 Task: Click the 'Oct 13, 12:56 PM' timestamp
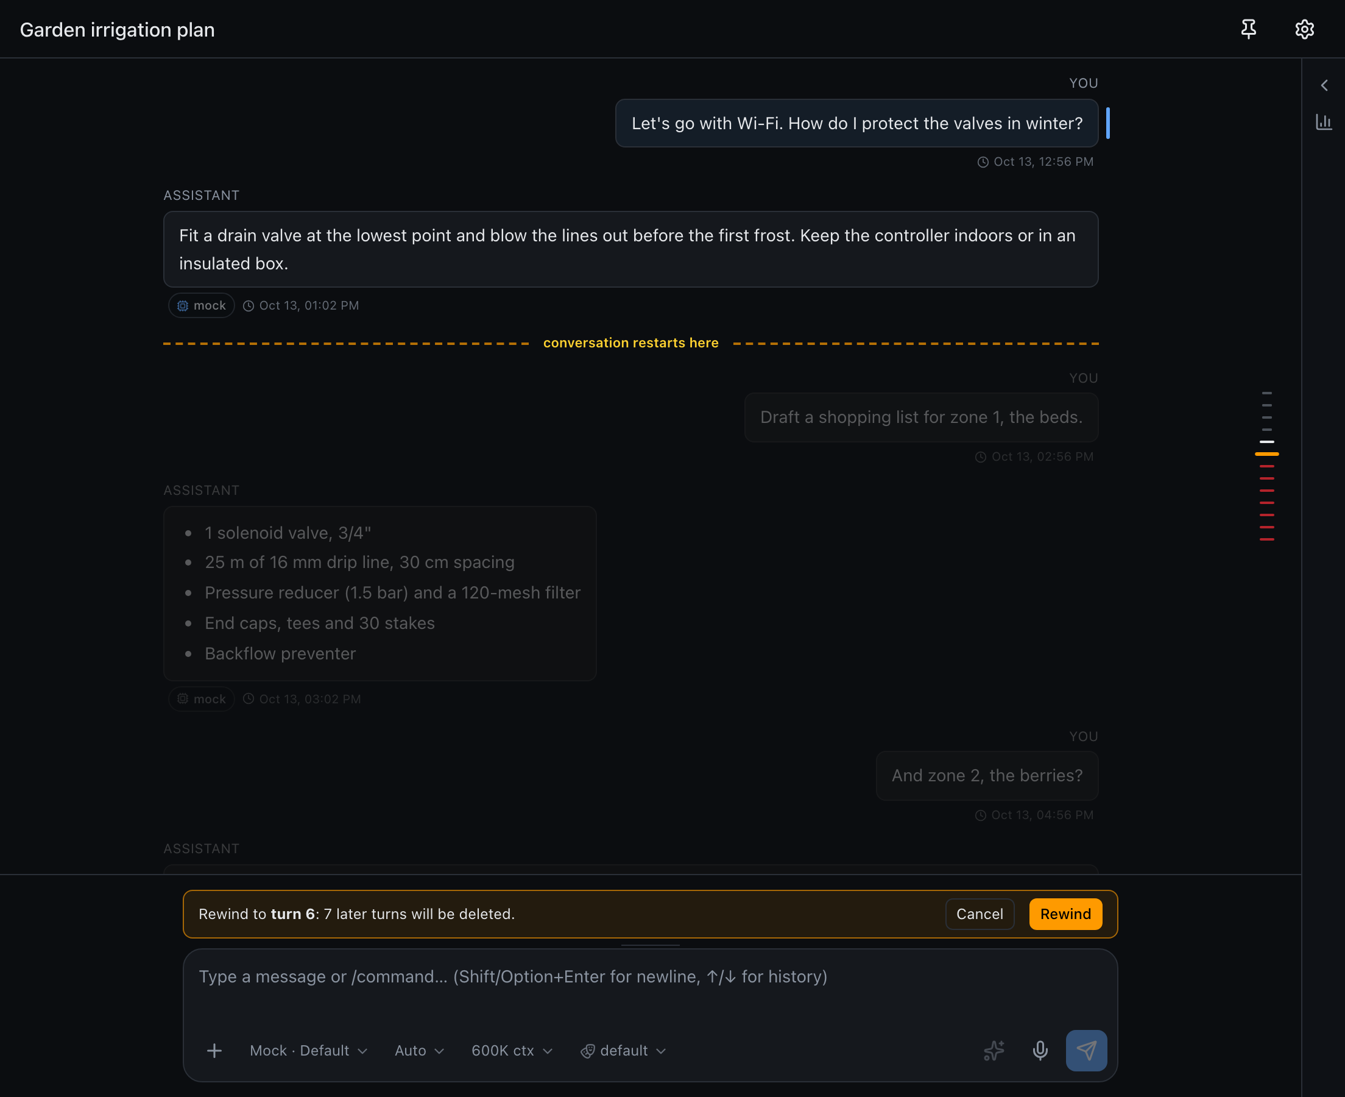(x=1036, y=162)
